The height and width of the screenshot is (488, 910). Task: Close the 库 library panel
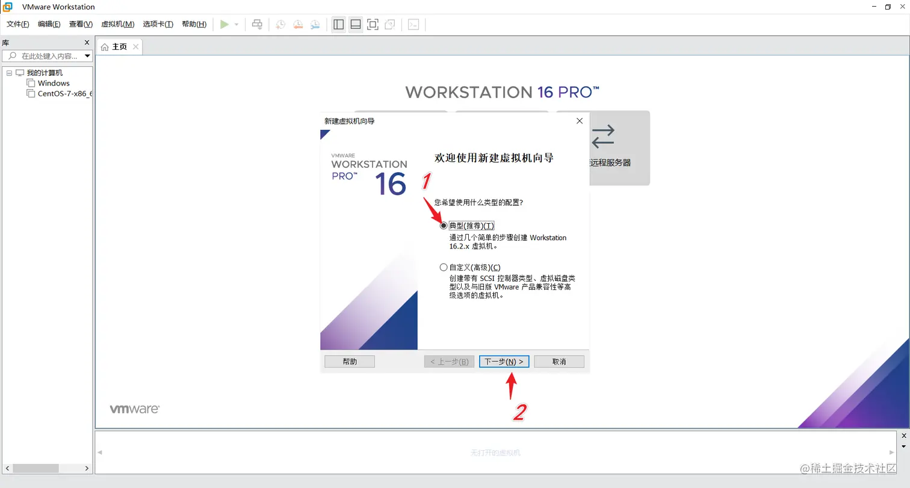[x=87, y=43]
